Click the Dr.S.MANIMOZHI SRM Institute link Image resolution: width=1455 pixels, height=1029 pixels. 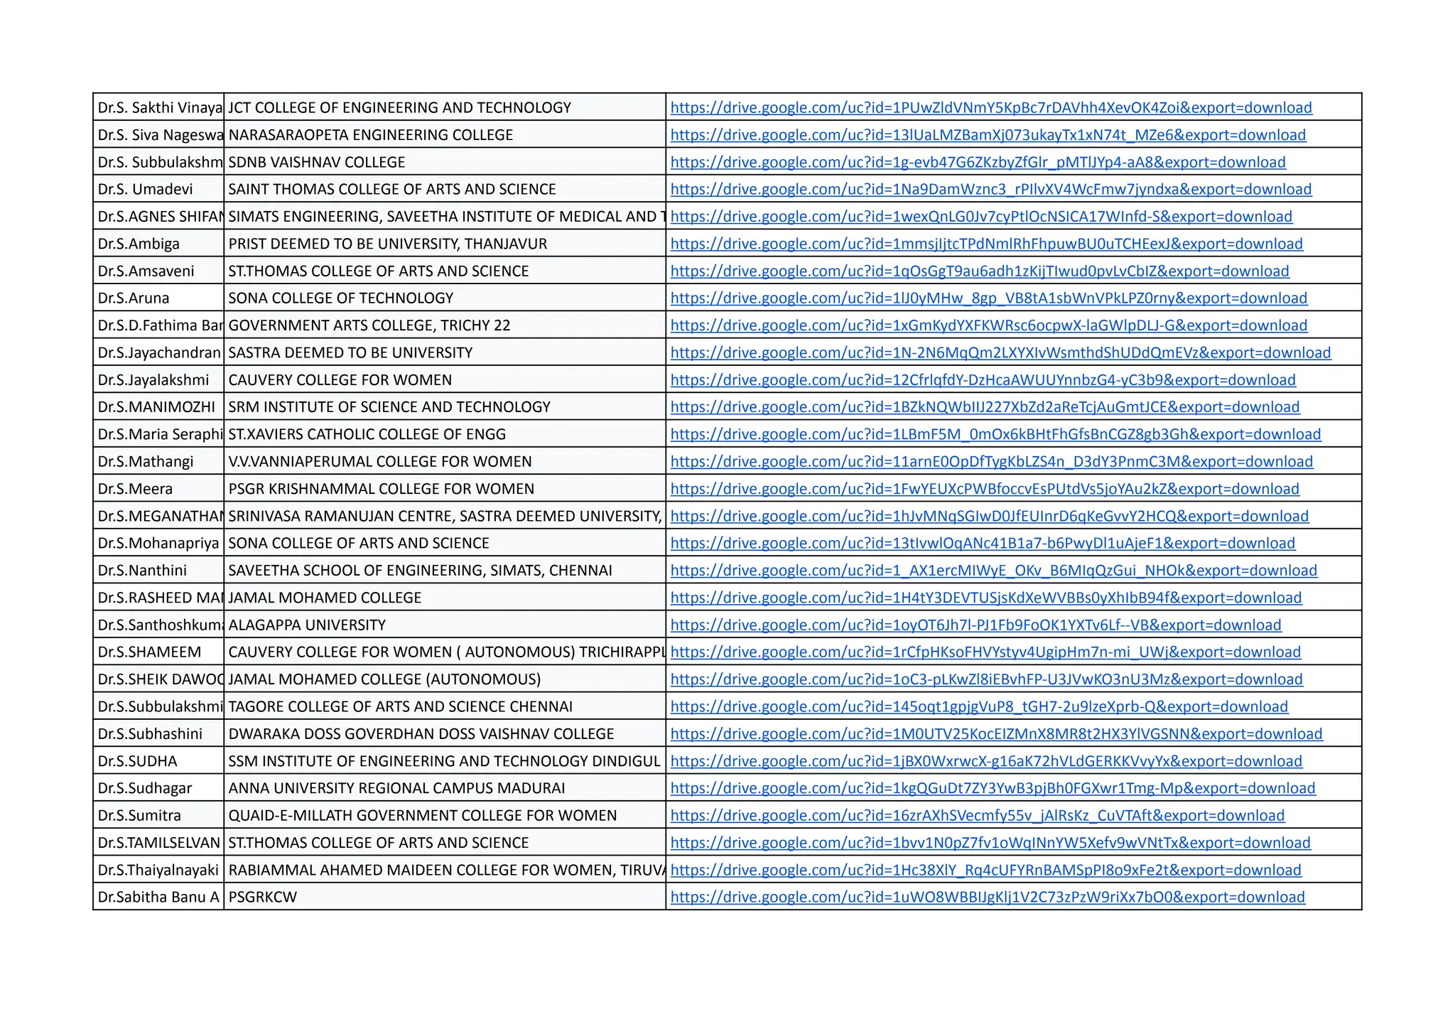[985, 407]
